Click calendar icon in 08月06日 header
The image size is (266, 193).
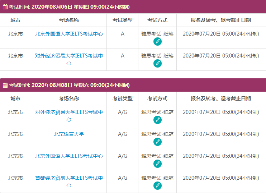pos(5,7)
